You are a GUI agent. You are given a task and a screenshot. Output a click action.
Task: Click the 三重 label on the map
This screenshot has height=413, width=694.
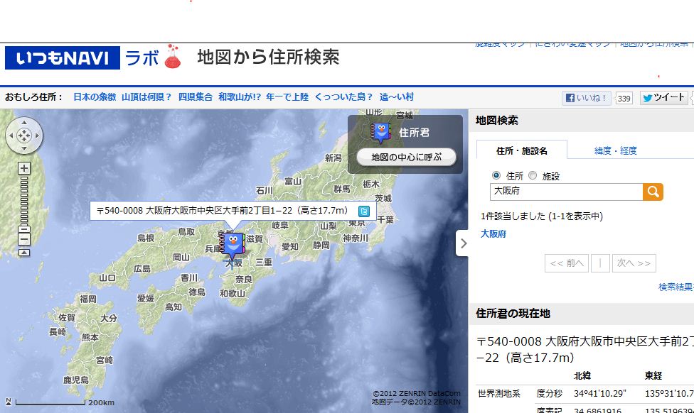264,262
